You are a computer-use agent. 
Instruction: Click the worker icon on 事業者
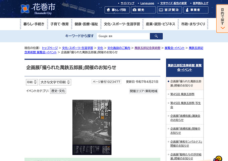[187, 10]
